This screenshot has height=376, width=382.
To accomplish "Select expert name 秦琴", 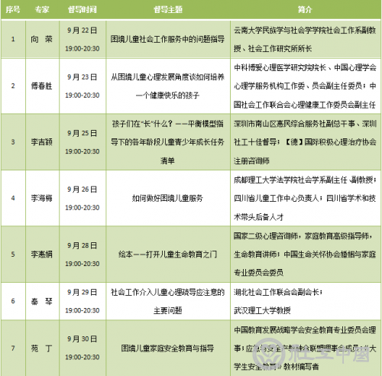I will click(x=42, y=301).
